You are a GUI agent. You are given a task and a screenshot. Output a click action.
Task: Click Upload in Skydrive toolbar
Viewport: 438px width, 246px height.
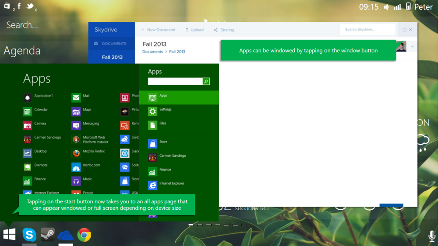[x=194, y=30]
